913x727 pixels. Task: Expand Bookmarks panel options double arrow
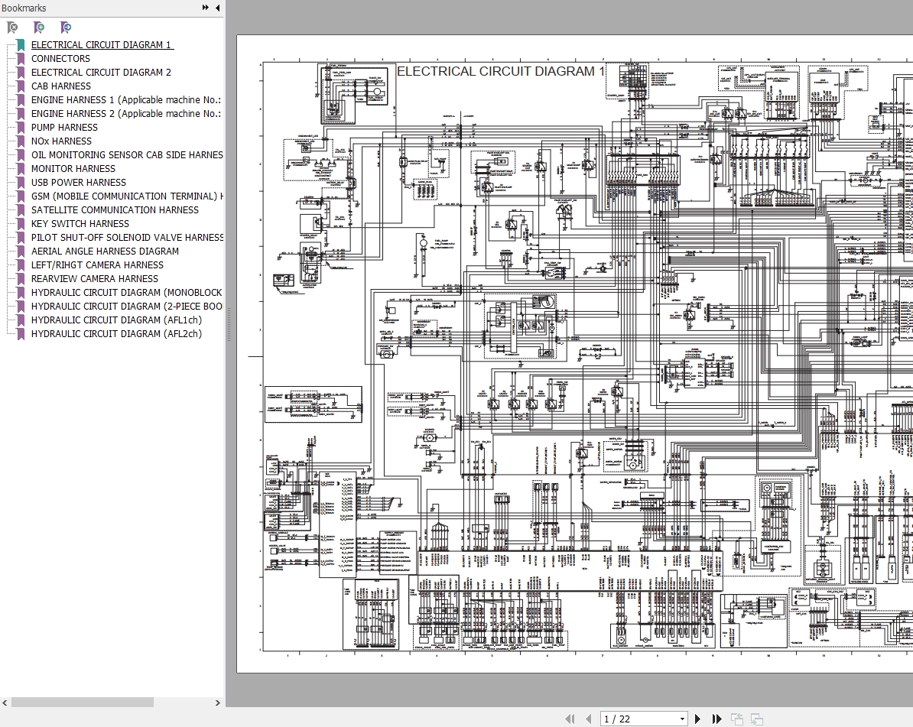pyautogui.click(x=206, y=8)
